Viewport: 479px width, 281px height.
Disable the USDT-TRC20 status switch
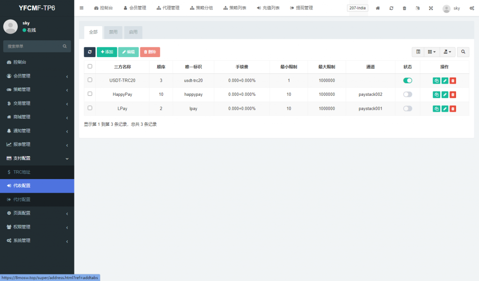(407, 80)
